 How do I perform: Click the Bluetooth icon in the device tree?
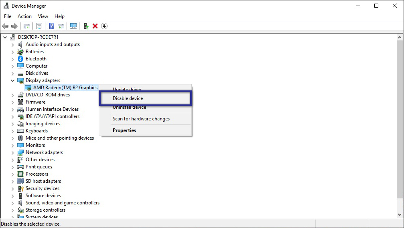21,59
